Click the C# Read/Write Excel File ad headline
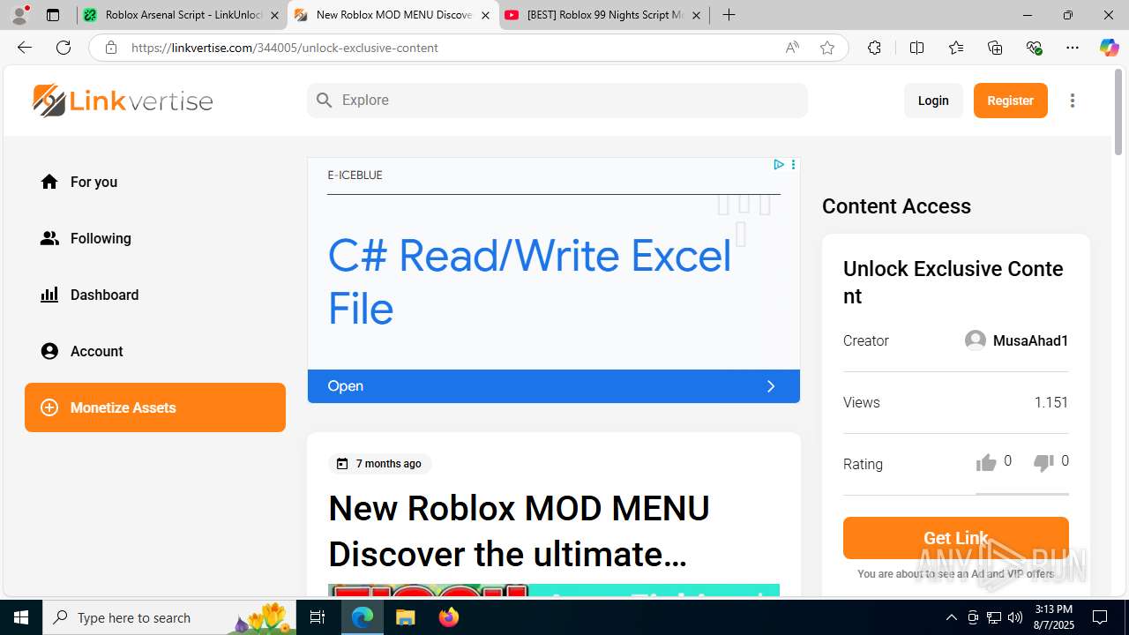The image size is (1129, 635). (529, 282)
